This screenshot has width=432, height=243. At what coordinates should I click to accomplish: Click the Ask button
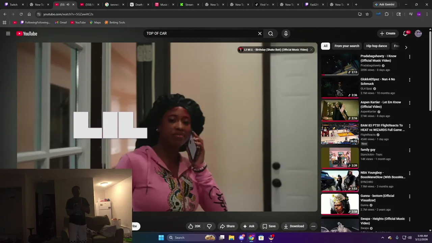point(249,226)
